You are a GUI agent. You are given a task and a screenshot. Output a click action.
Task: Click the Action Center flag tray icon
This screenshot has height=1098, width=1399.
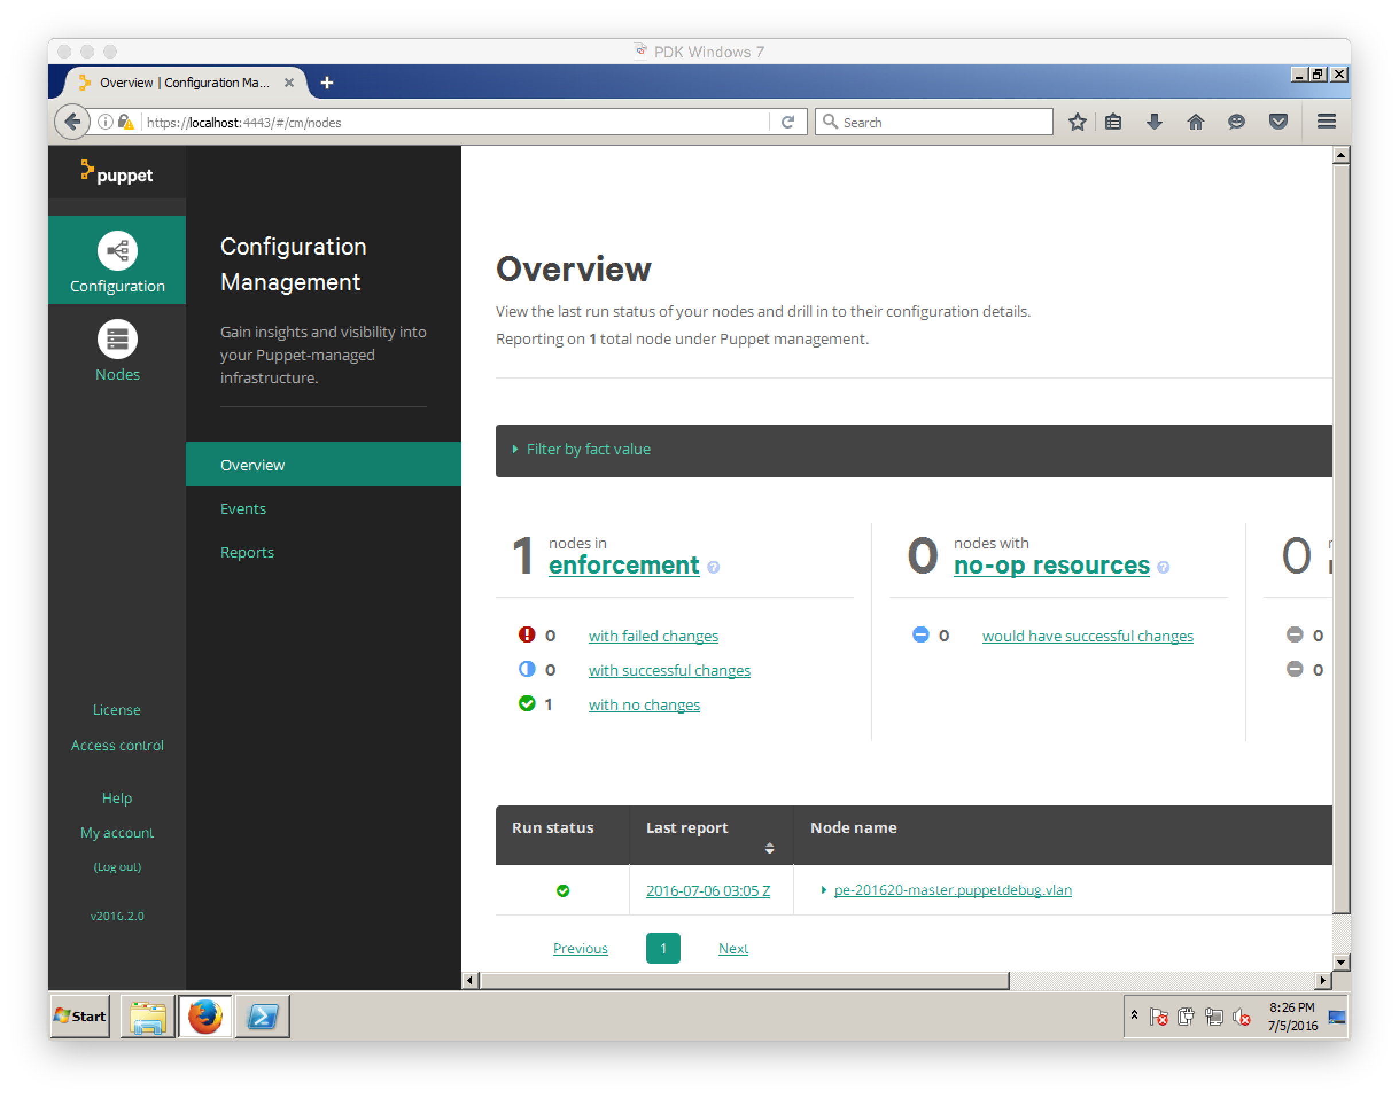[x=1159, y=1017]
